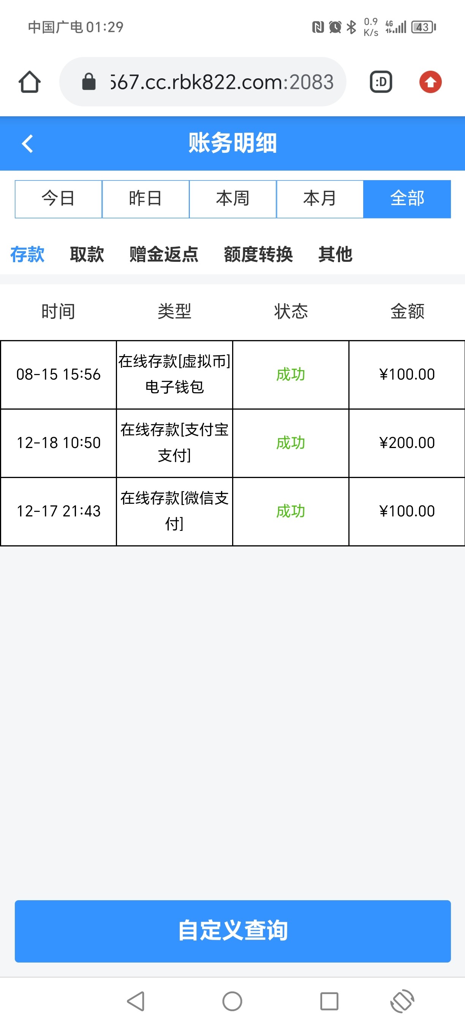Open the 赠金返点 category tab
This screenshot has height=1026, width=465.
tap(164, 254)
